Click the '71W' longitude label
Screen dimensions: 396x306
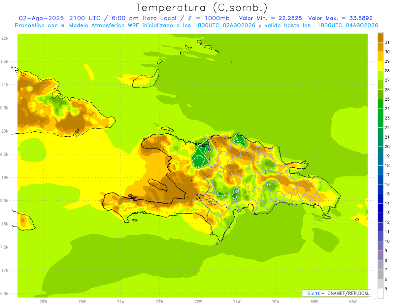pyautogui.click(x=237, y=301)
